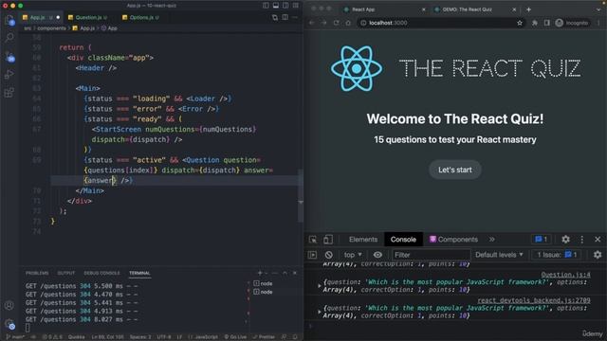Click the Let's start button
The height and width of the screenshot is (341, 607).
tap(455, 170)
